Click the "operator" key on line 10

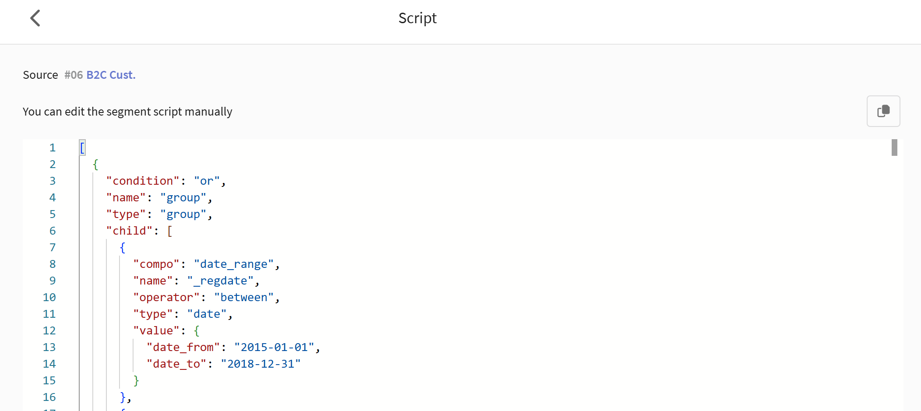click(166, 297)
